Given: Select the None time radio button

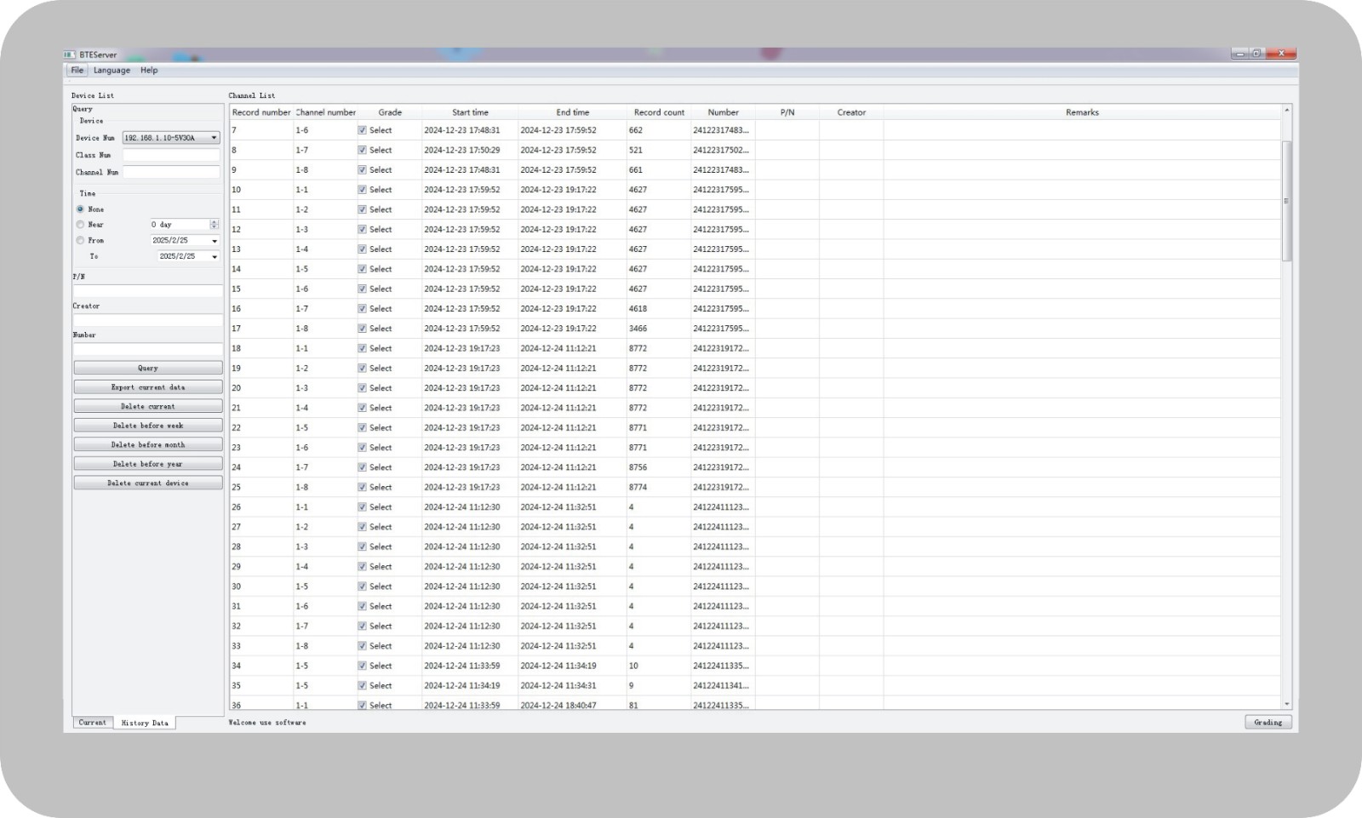Looking at the screenshot, I should tap(81, 209).
